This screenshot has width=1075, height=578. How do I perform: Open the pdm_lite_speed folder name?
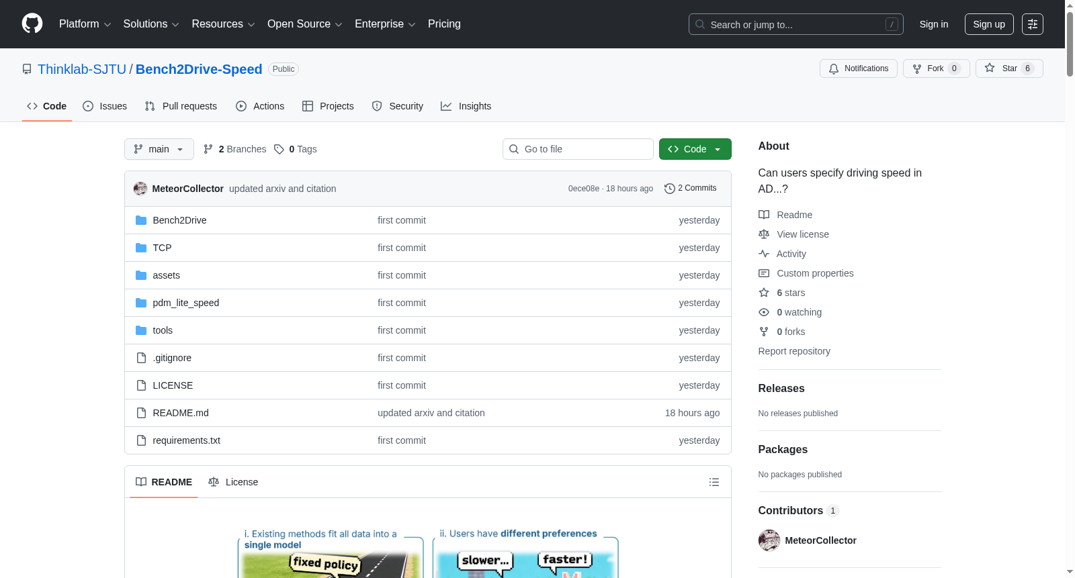pyautogui.click(x=186, y=303)
